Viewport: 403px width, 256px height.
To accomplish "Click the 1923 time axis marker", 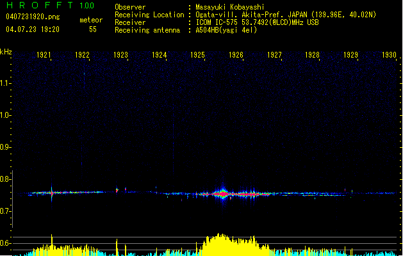I will pos(120,55).
